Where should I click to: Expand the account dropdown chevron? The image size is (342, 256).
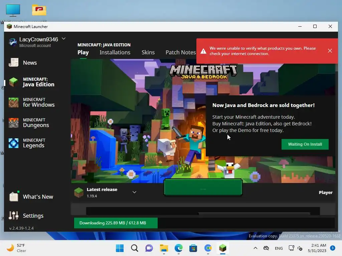click(x=63, y=39)
